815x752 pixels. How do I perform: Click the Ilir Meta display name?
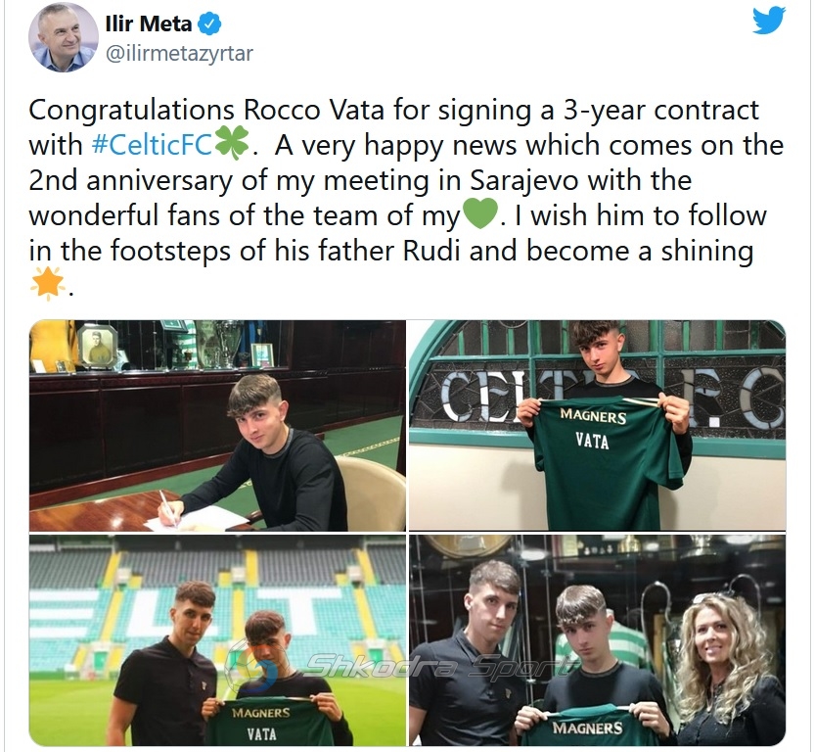point(149,23)
